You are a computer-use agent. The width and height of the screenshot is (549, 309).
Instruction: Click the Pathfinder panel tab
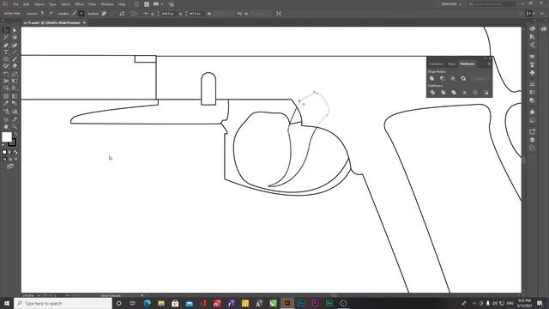467,64
